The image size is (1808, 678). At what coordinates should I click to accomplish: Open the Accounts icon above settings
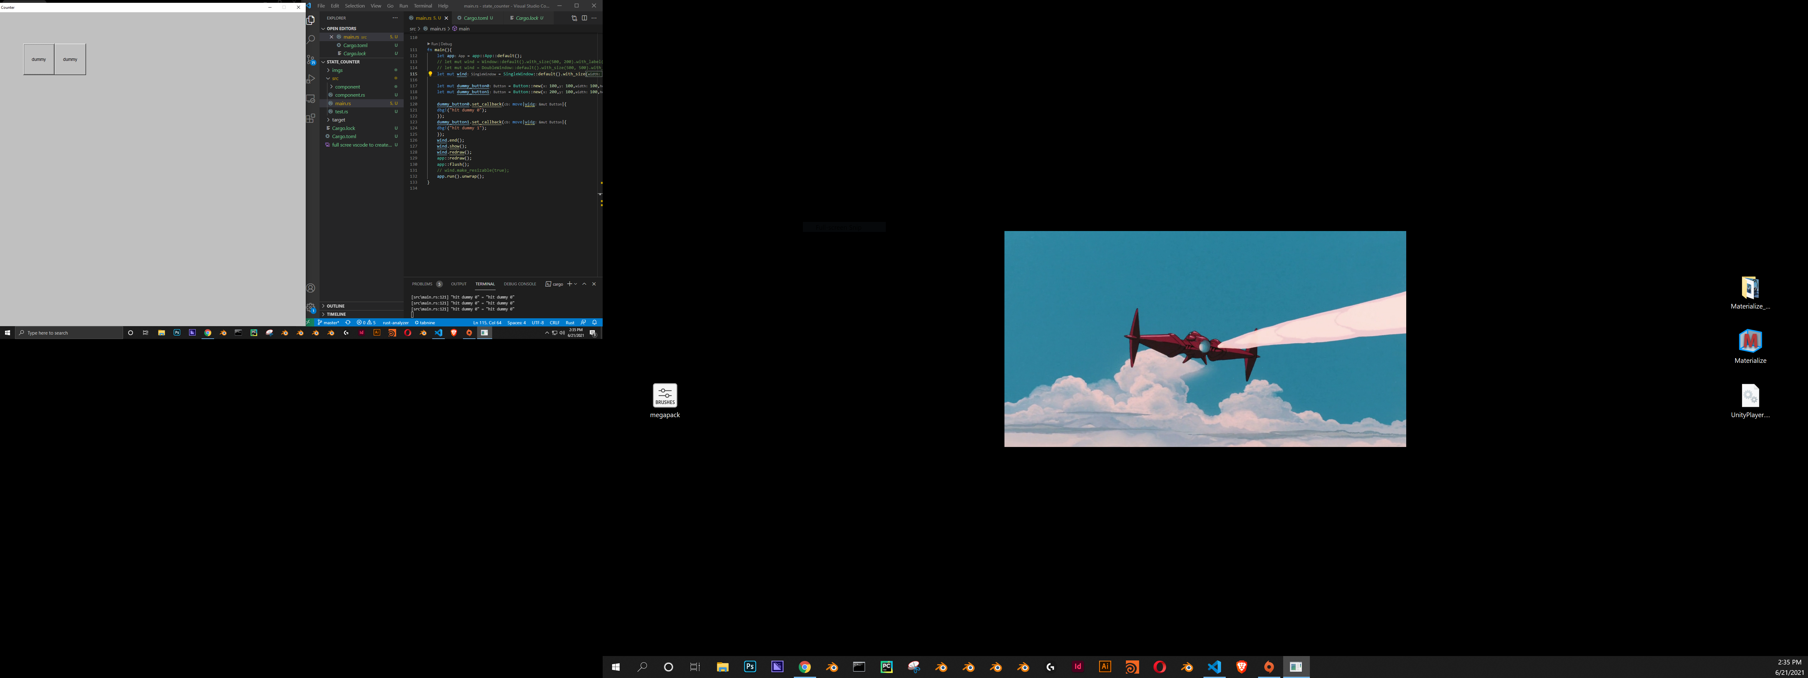(309, 288)
